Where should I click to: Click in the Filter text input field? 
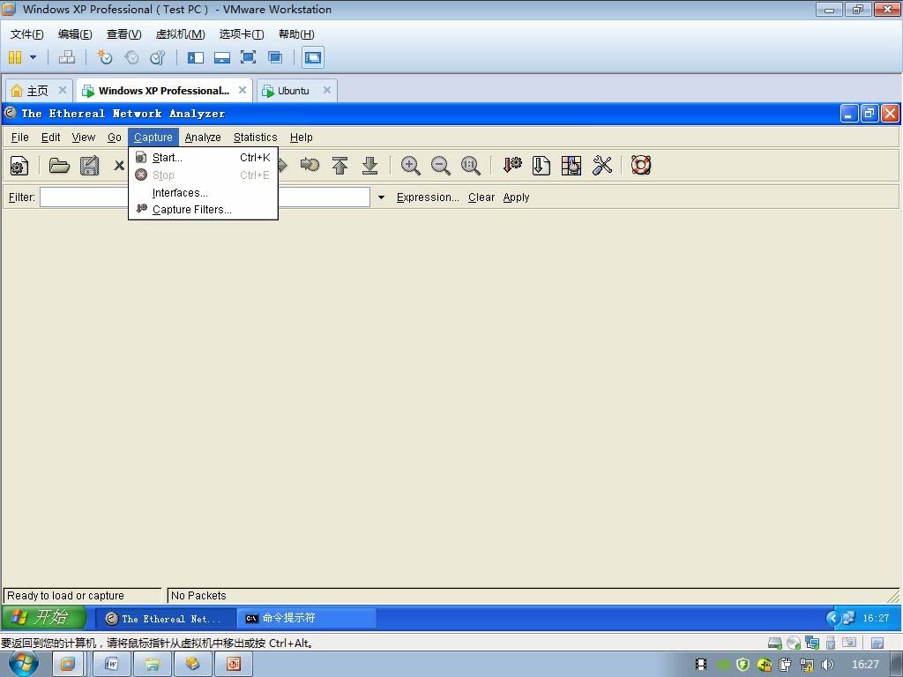(205, 197)
